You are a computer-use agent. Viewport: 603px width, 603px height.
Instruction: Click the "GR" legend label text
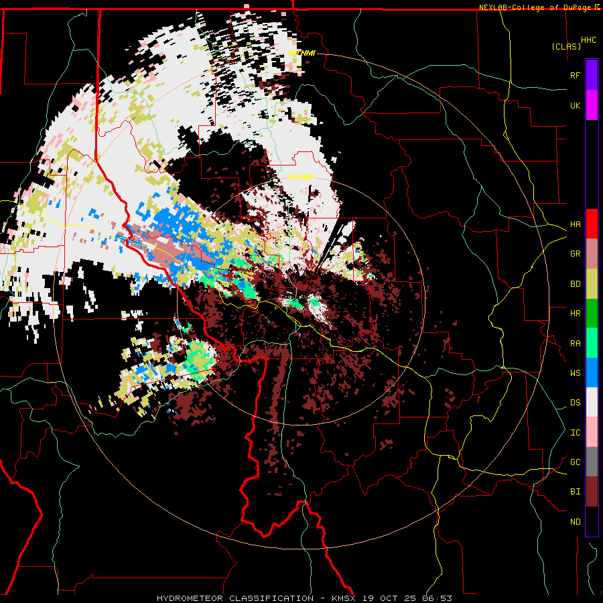pyautogui.click(x=575, y=254)
